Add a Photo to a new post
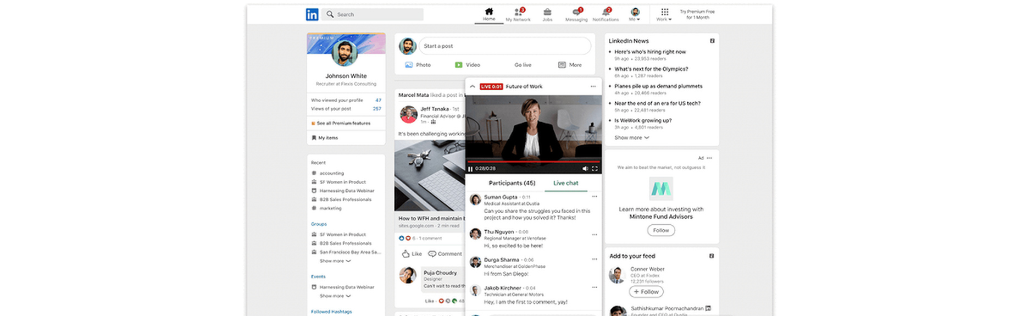The height and width of the screenshot is (316, 1022). point(418,65)
